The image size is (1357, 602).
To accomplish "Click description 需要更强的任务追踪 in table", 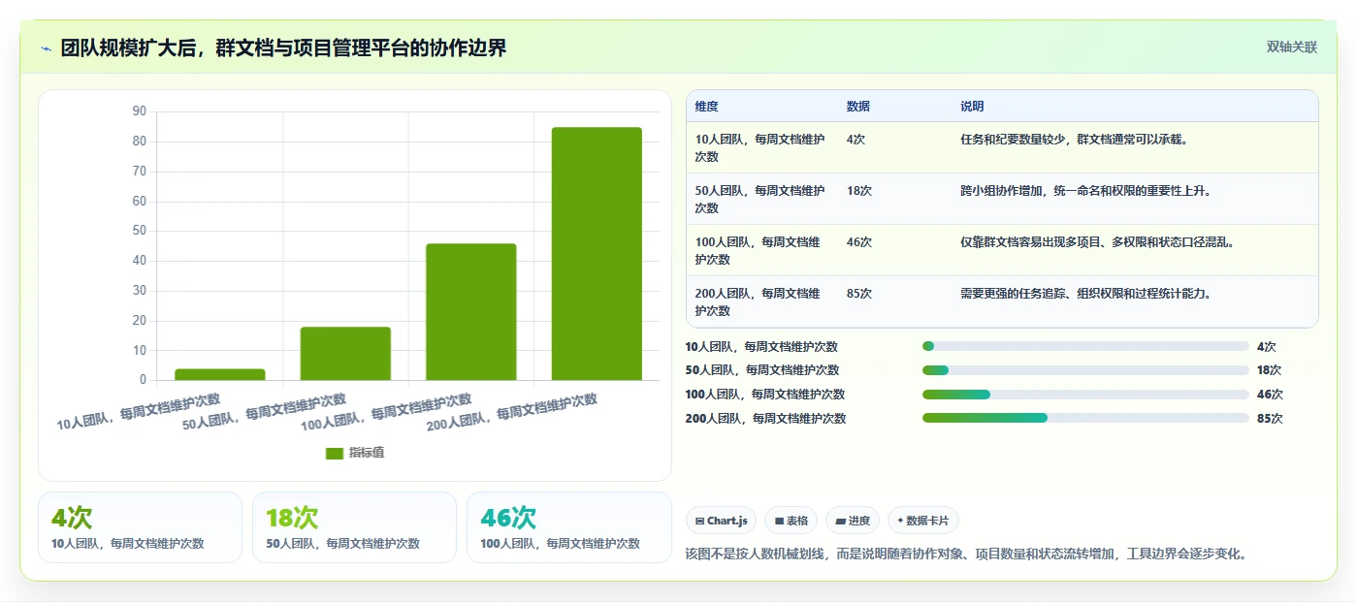I will tap(1085, 294).
